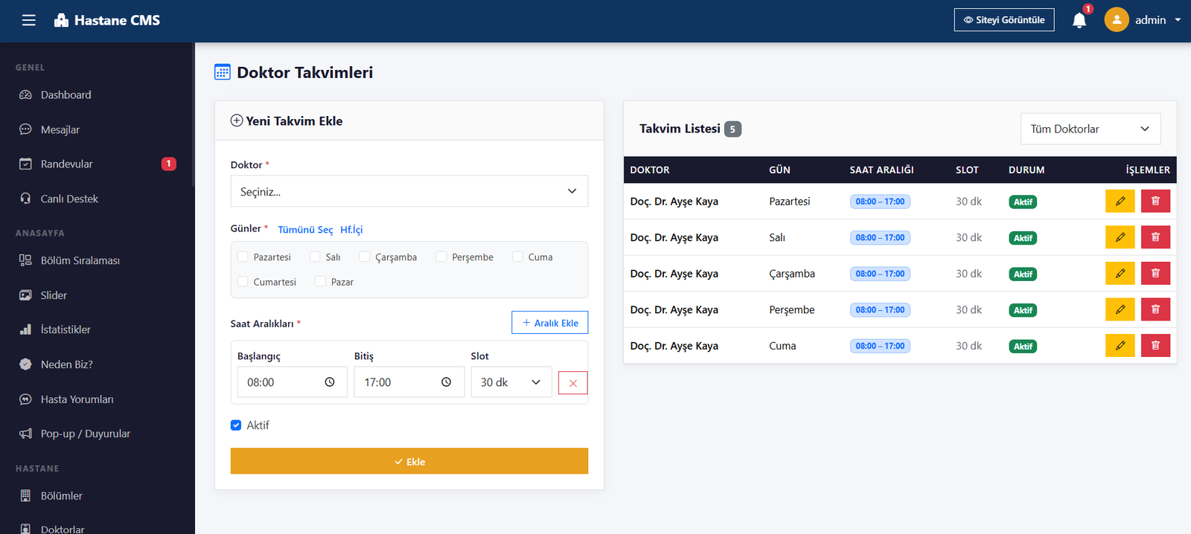Edit the Pazartesi schedule row
The width and height of the screenshot is (1191, 534).
(x=1120, y=201)
